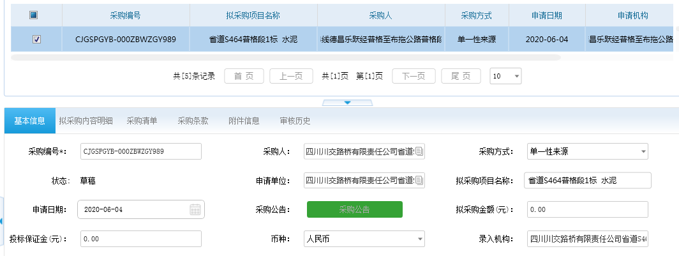Click the 下一页 pagination button

pos(413,76)
